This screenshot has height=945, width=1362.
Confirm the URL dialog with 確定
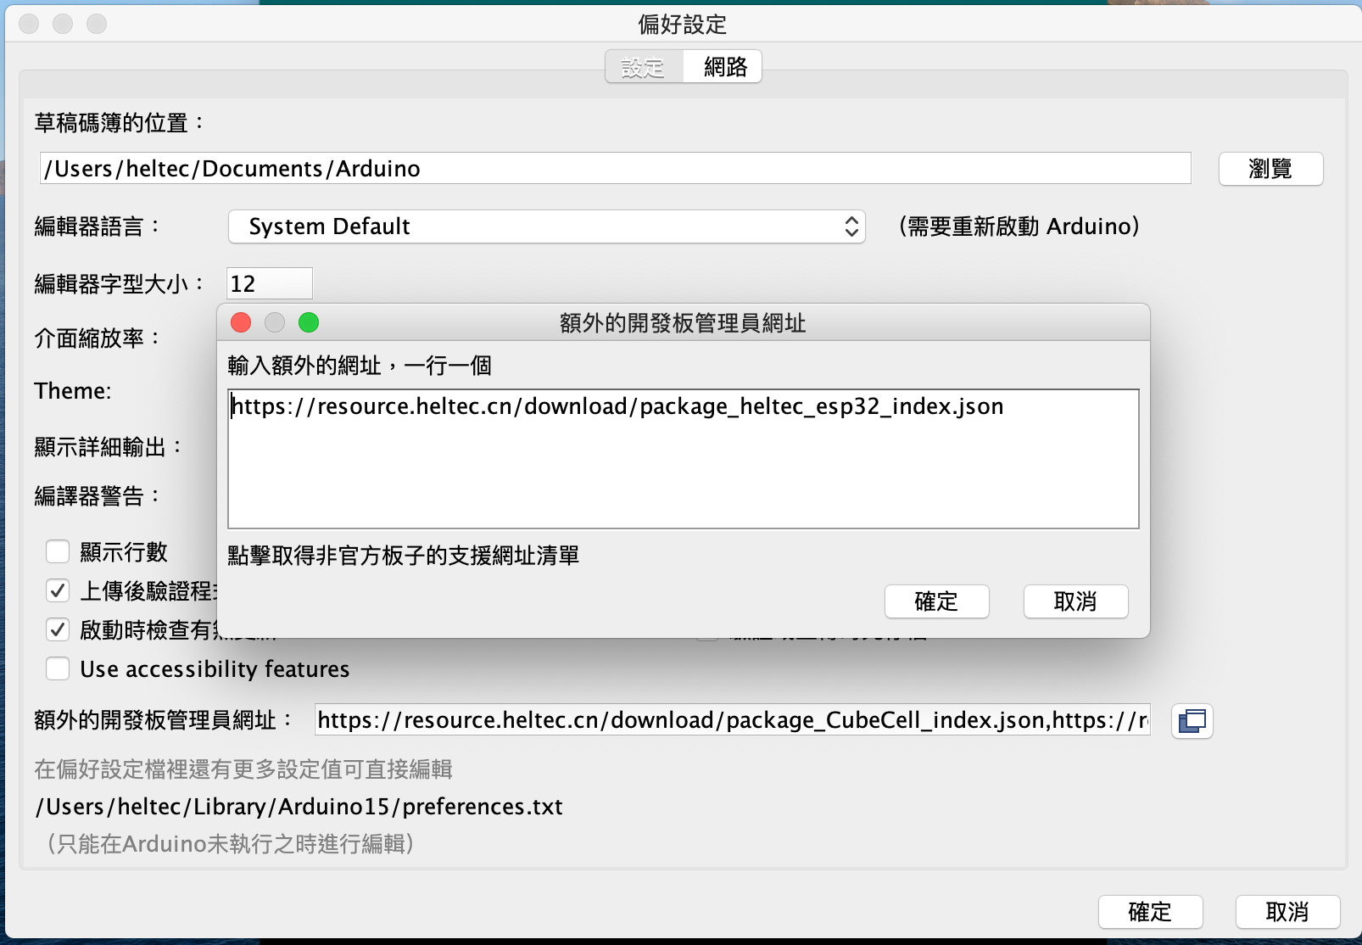(936, 601)
